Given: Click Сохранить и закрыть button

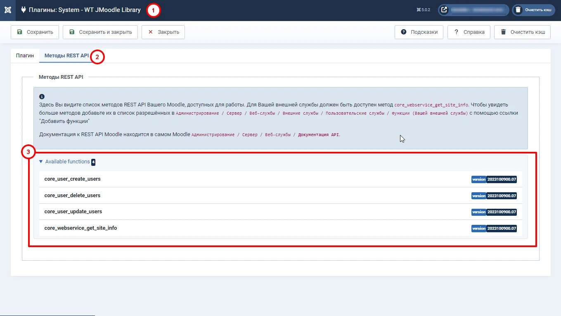Looking at the screenshot, I should [x=100, y=32].
